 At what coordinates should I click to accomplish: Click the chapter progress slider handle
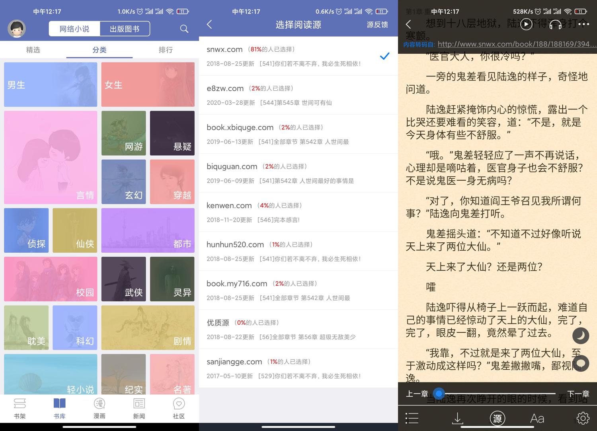tap(439, 394)
